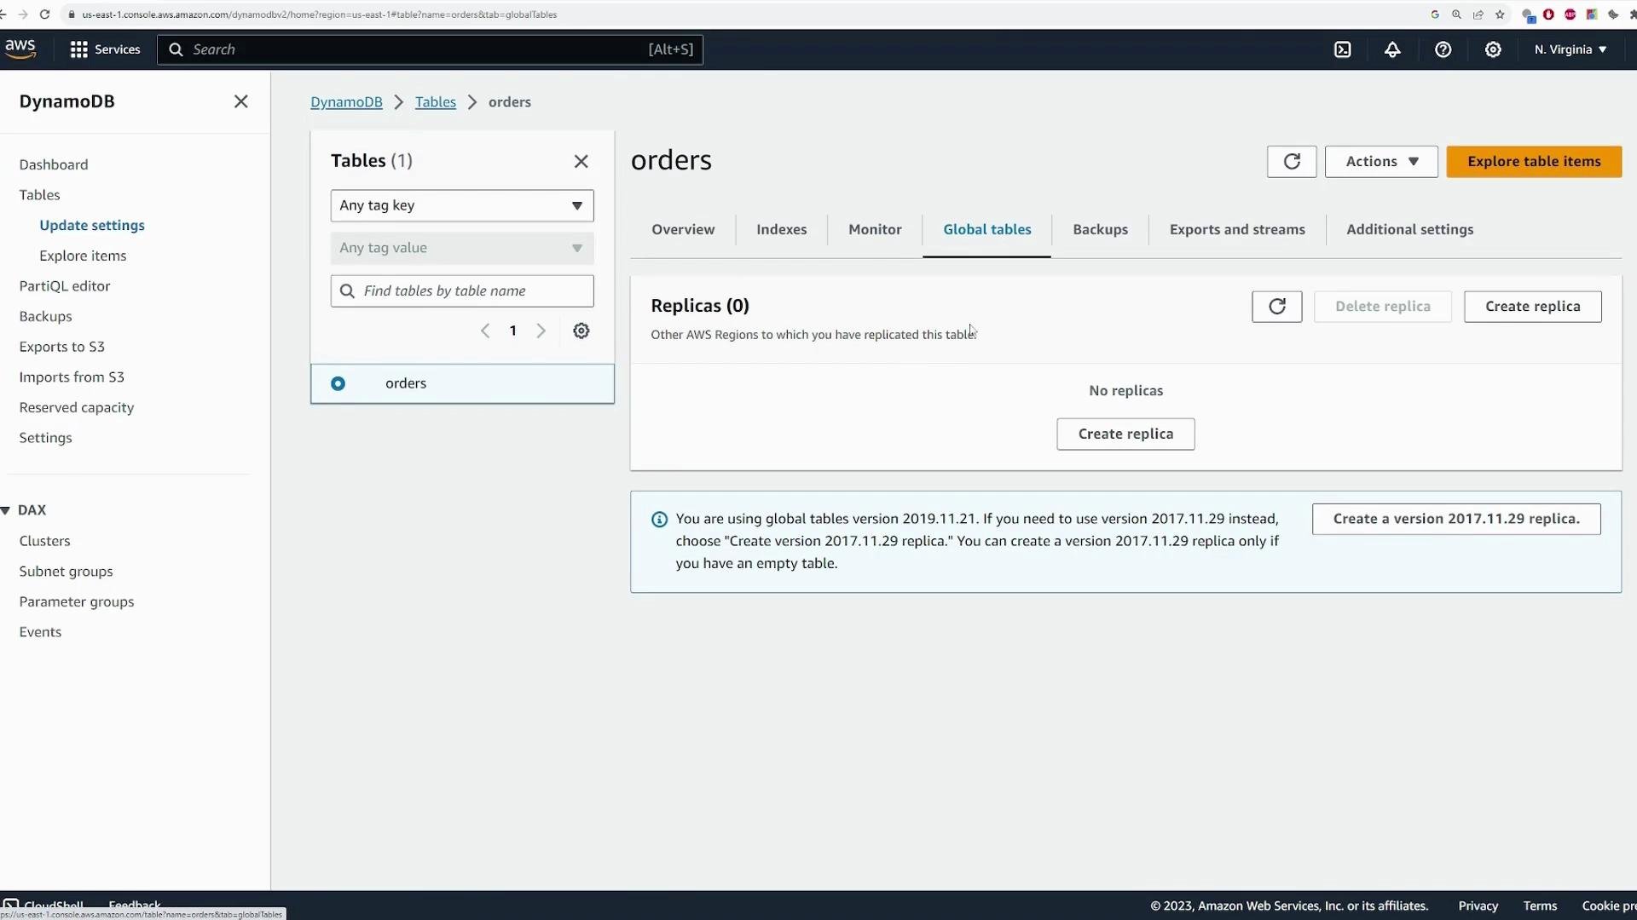Viewport: 1637px width, 920px height.
Task: Open Backups in the left sidebar
Action: (x=45, y=317)
